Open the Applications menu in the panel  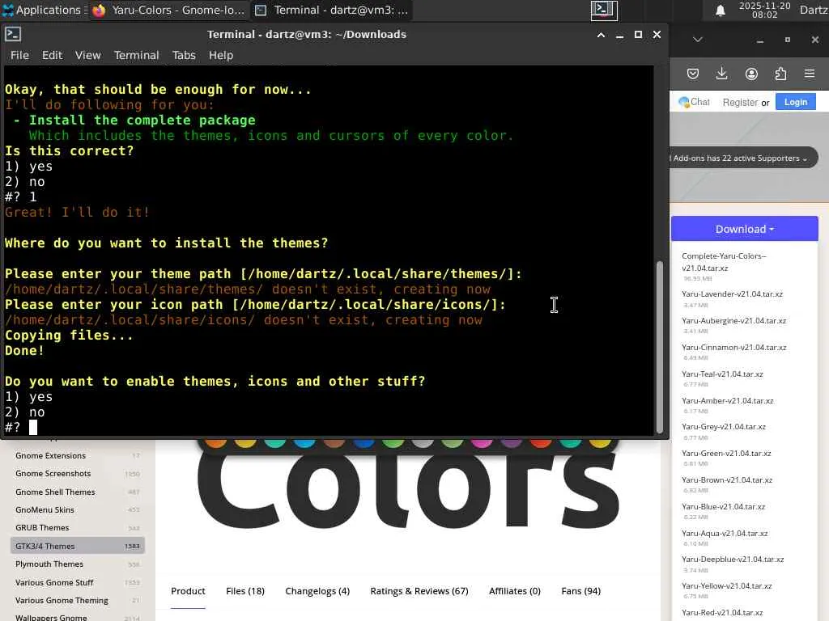[42, 10]
